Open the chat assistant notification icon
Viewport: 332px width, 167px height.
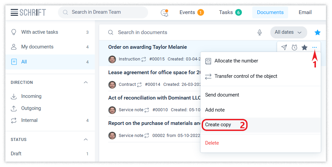pos(164,13)
